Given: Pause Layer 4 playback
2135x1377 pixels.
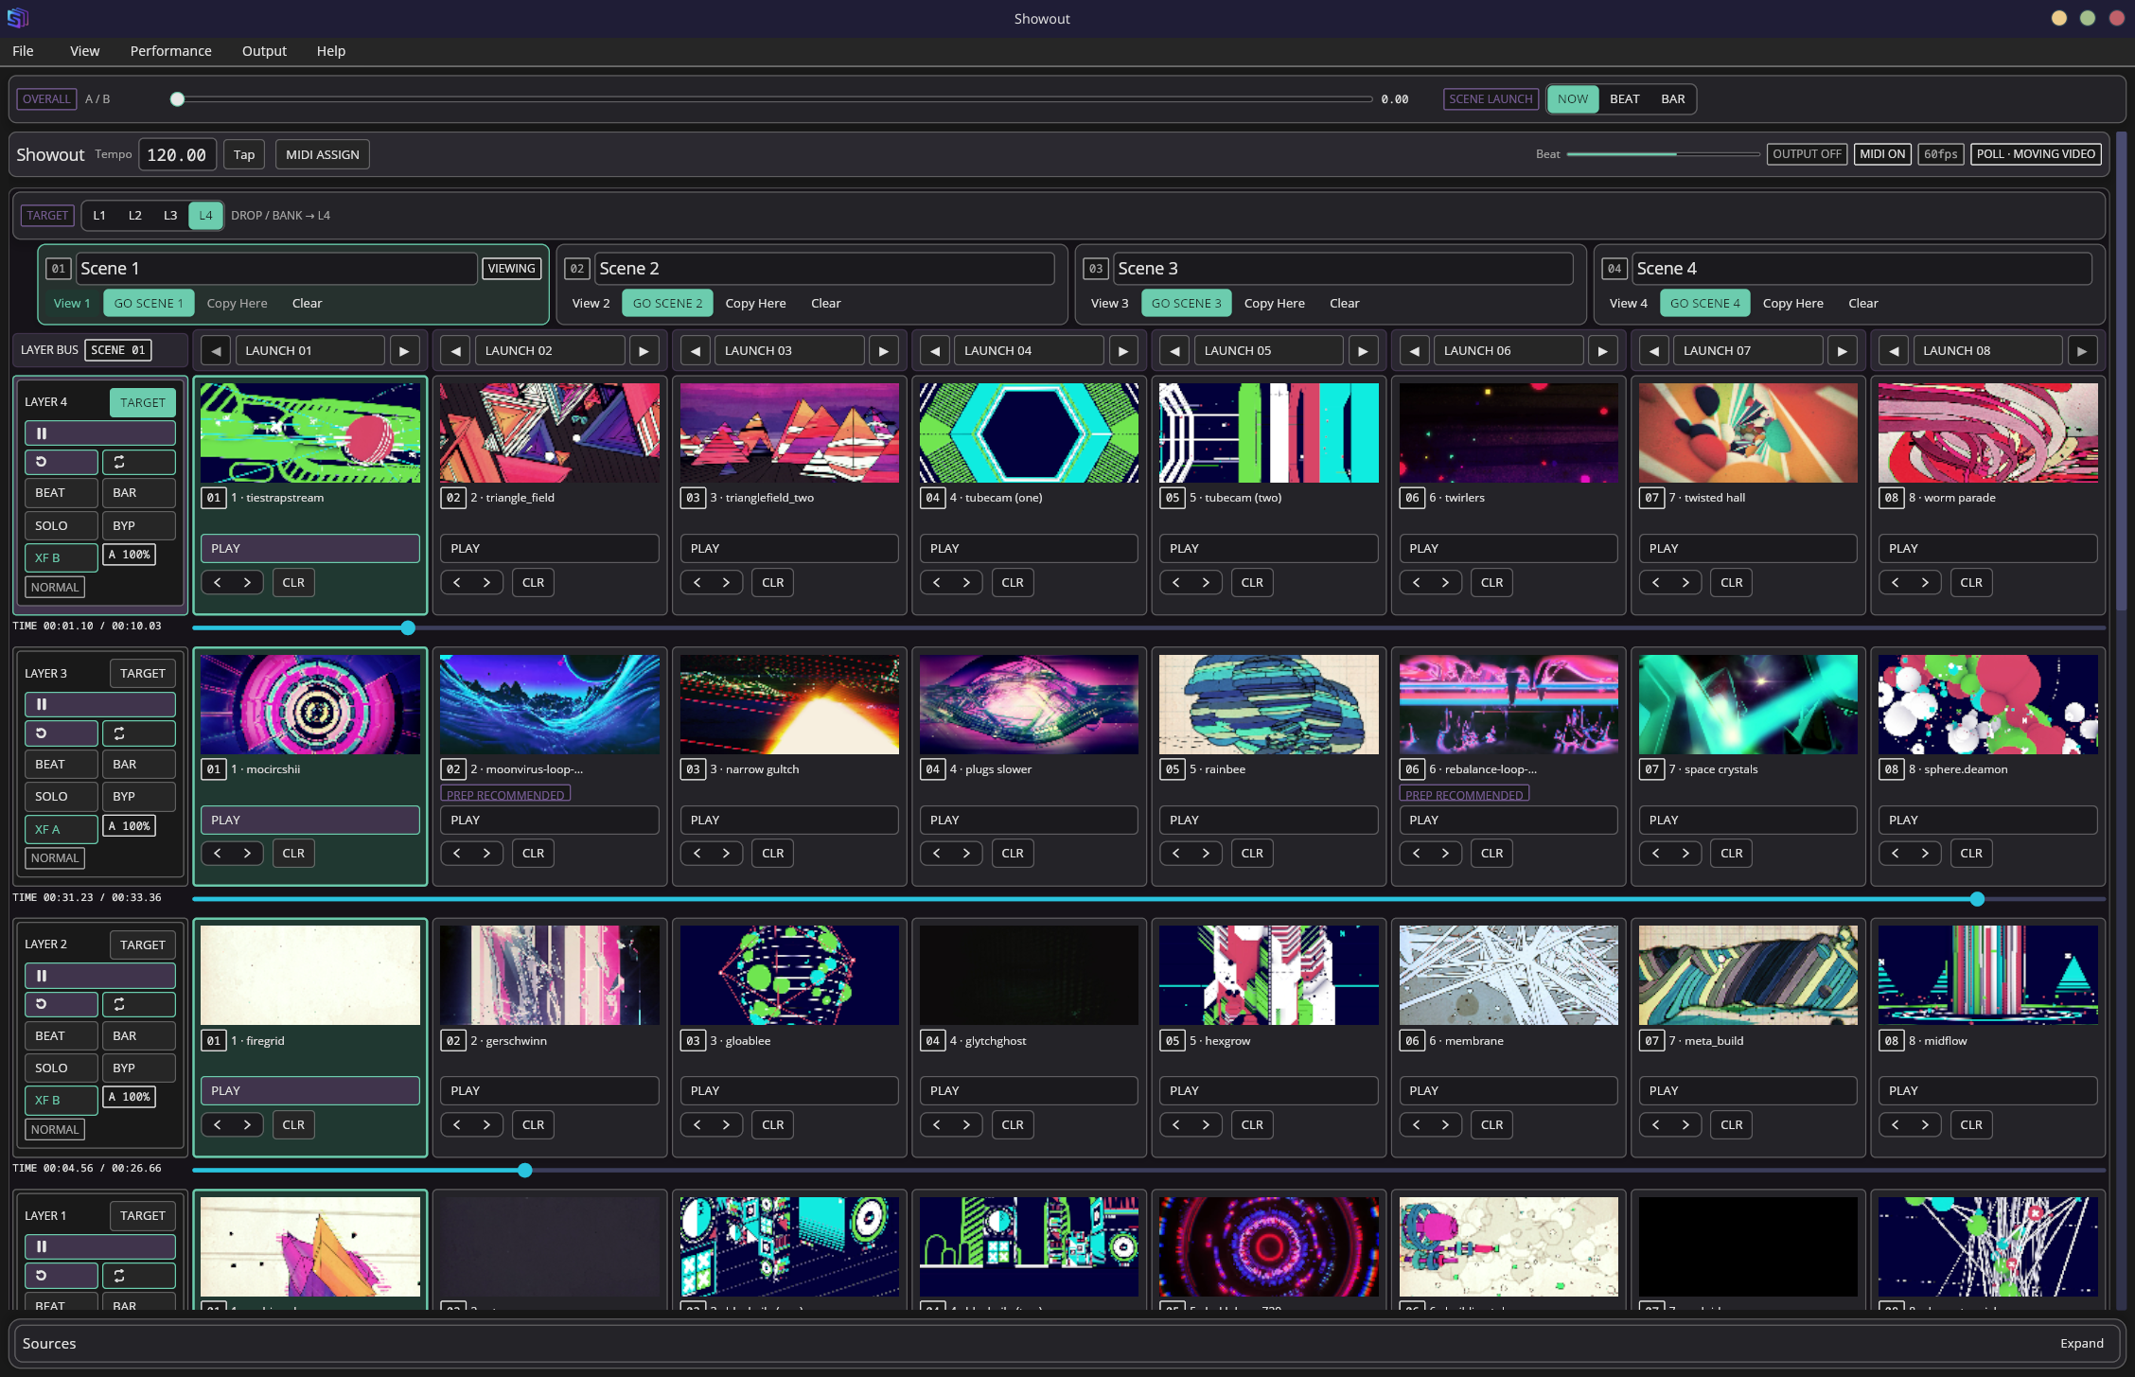Looking at the screenshot, I should 99,433.
